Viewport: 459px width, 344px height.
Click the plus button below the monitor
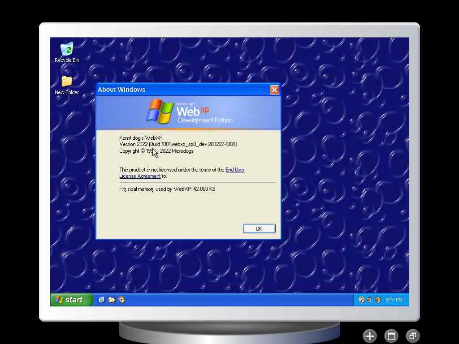370,336
